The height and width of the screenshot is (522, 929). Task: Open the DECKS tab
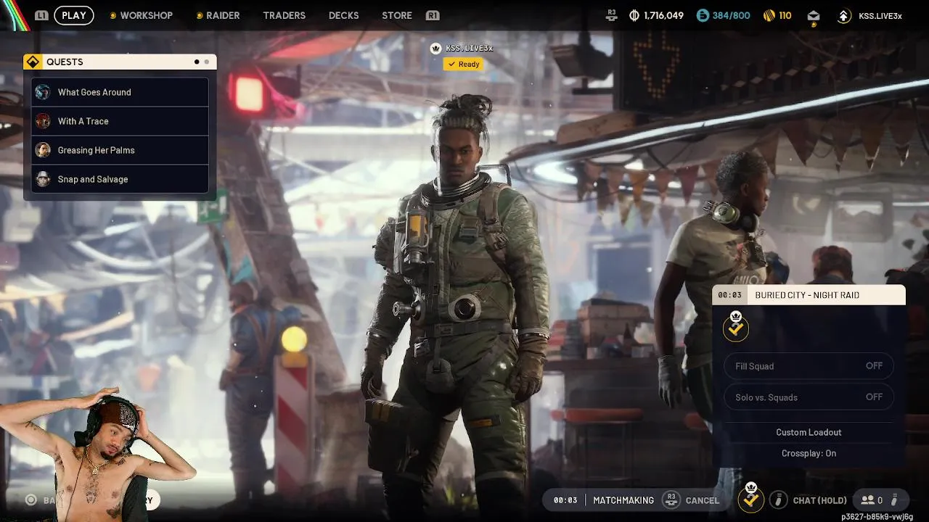pyautogui.click(x=343, y=15)
